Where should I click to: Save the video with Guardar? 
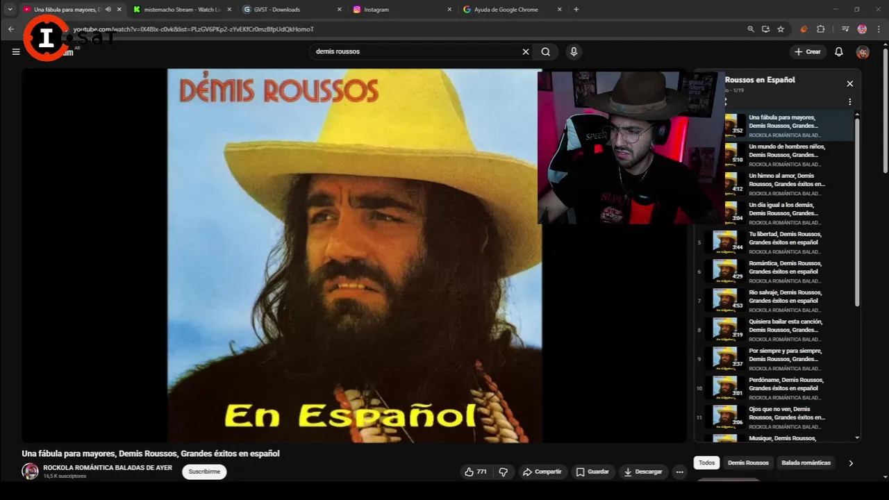click(x=592, y=472)
